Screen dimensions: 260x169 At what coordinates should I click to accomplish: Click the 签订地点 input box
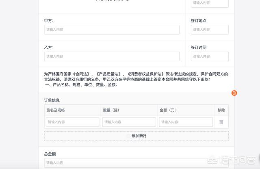(x=210, y=30)
